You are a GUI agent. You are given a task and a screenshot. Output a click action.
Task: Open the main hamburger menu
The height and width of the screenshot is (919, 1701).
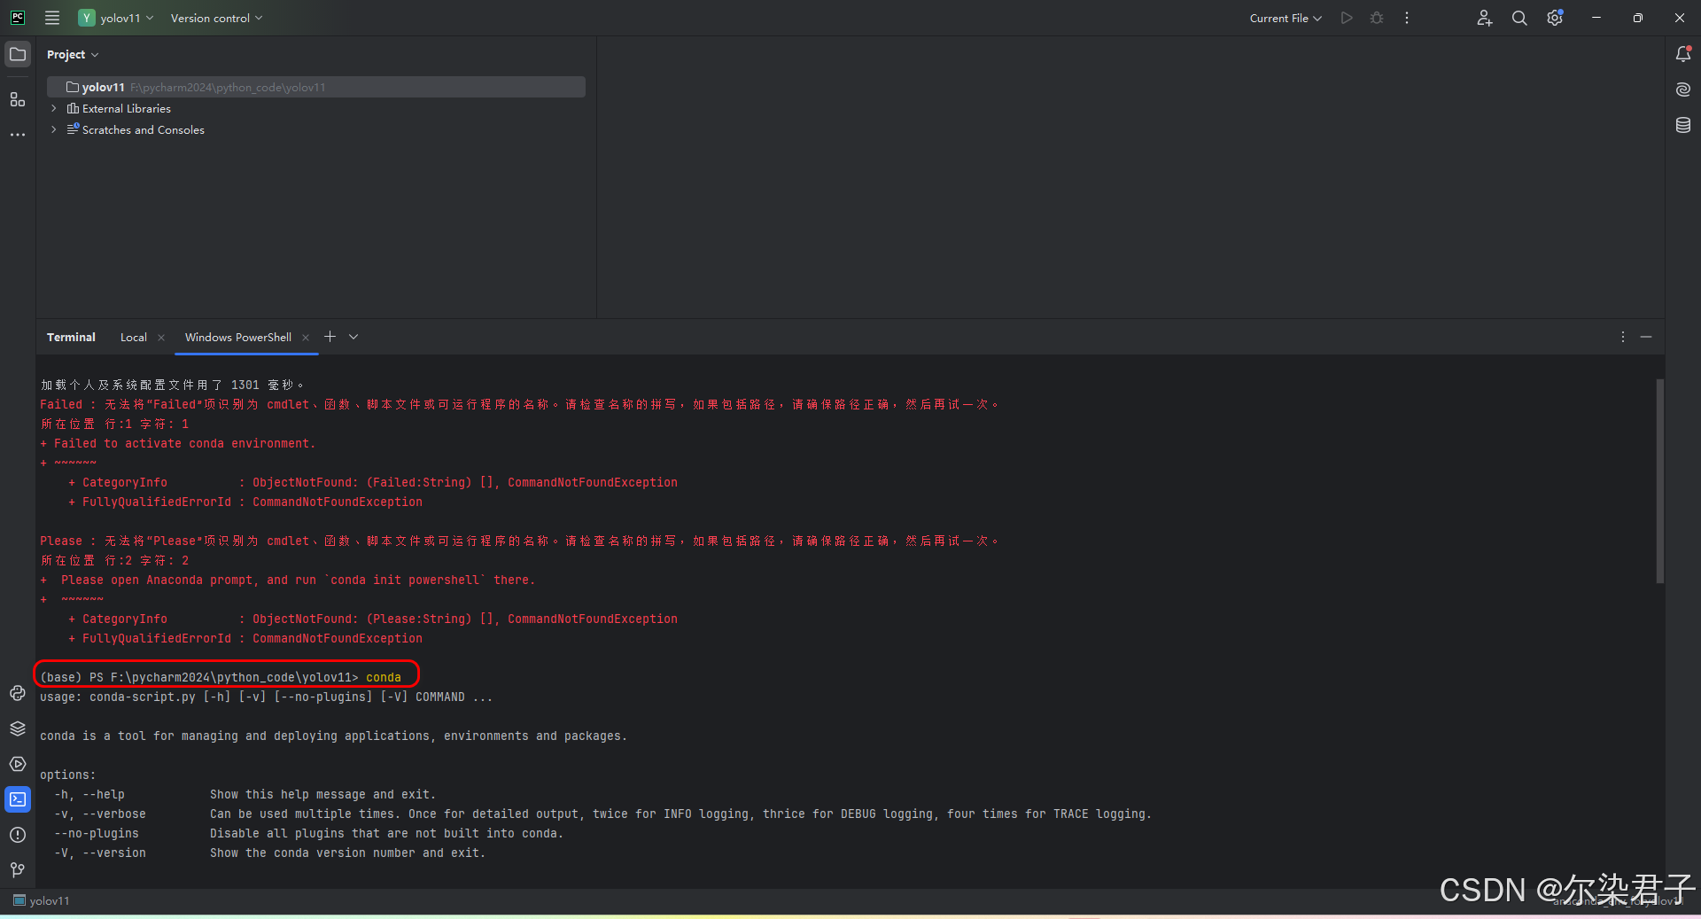pyautogui.click(x=52, y=18)
